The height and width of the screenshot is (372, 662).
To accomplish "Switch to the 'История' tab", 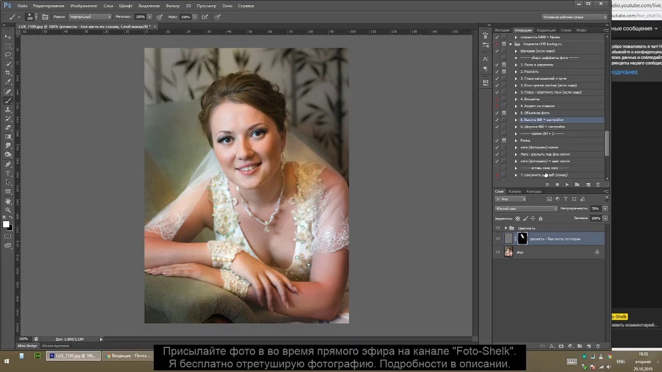I will (502, 30).
